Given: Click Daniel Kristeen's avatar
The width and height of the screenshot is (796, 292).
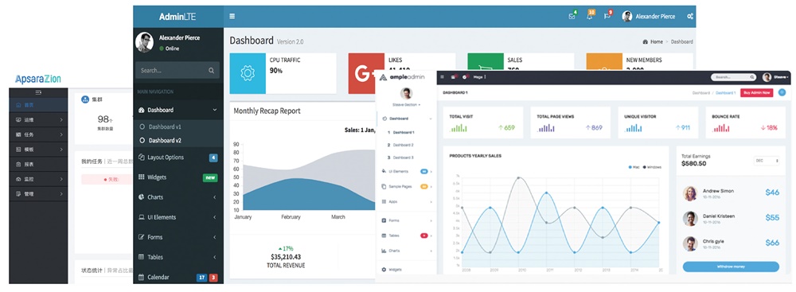Looking at the screenshot, I should point(690,219).
